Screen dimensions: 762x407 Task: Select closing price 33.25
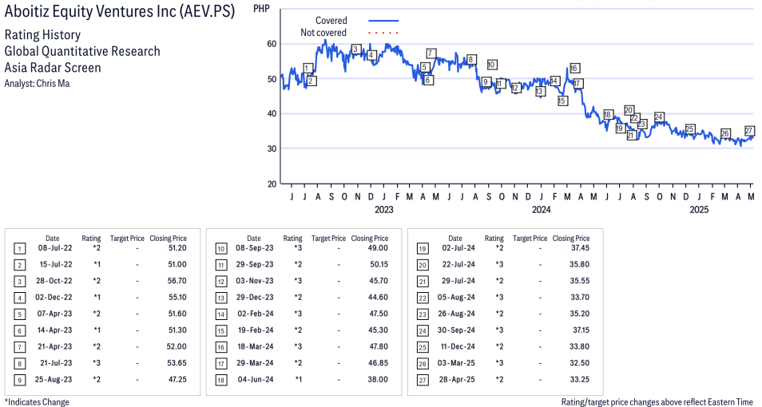pyautogui.click(x=580, y=379)
